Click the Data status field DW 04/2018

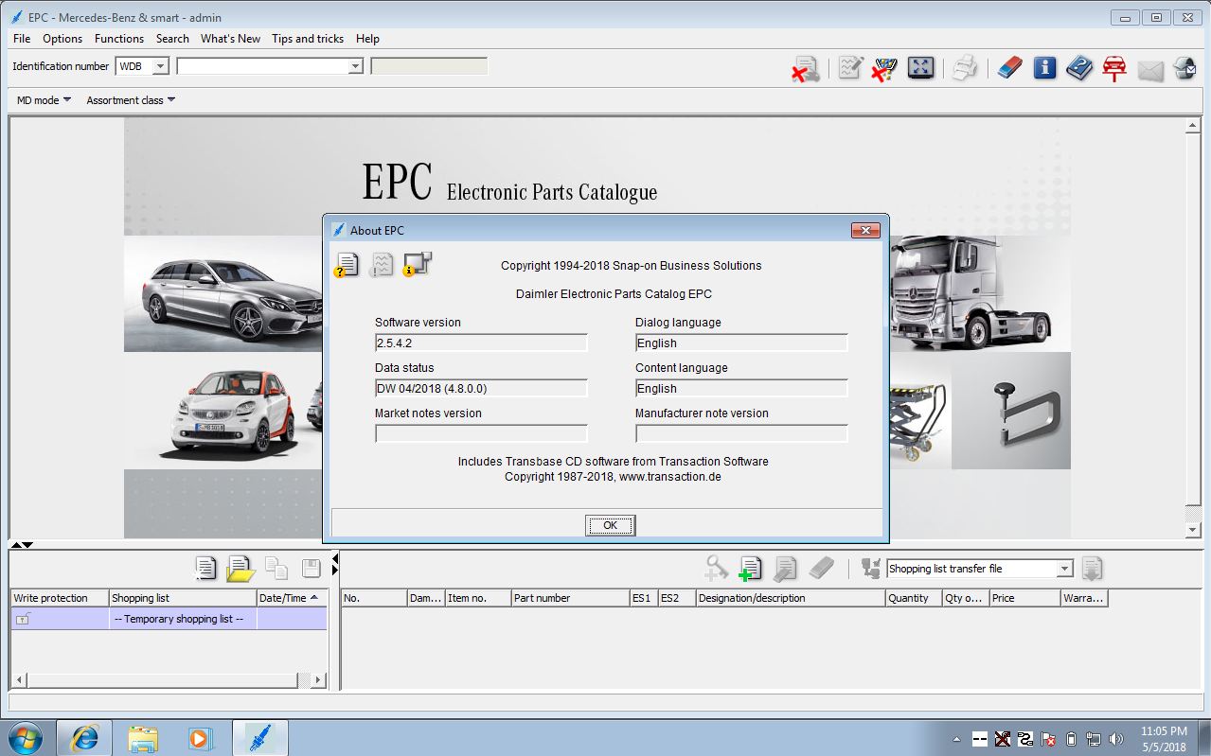(x=481, y=389)
